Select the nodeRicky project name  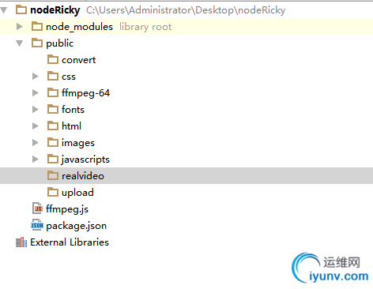point(55,10)
